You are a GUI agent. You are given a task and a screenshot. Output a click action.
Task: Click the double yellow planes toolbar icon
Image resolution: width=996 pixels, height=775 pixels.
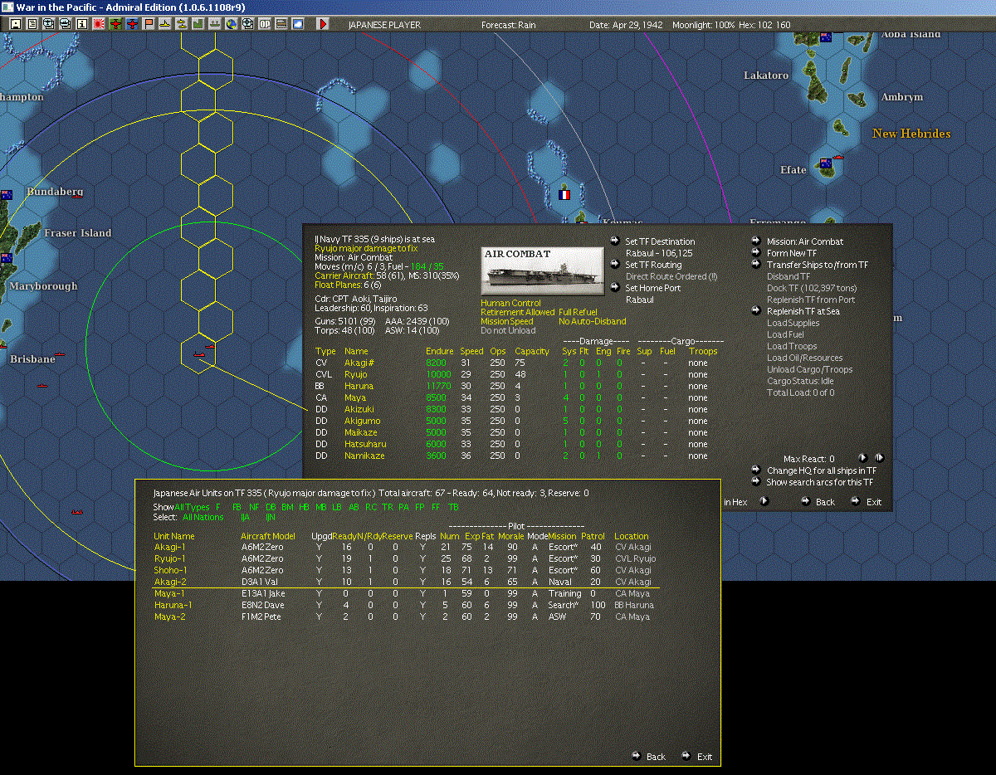click(181, 24)
